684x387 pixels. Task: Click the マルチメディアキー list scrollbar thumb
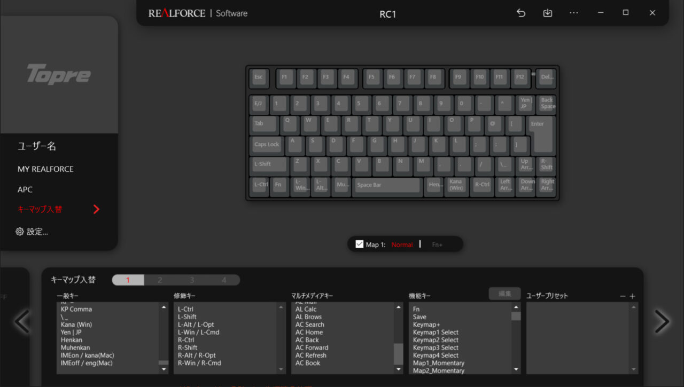click(x=398, y=353)
